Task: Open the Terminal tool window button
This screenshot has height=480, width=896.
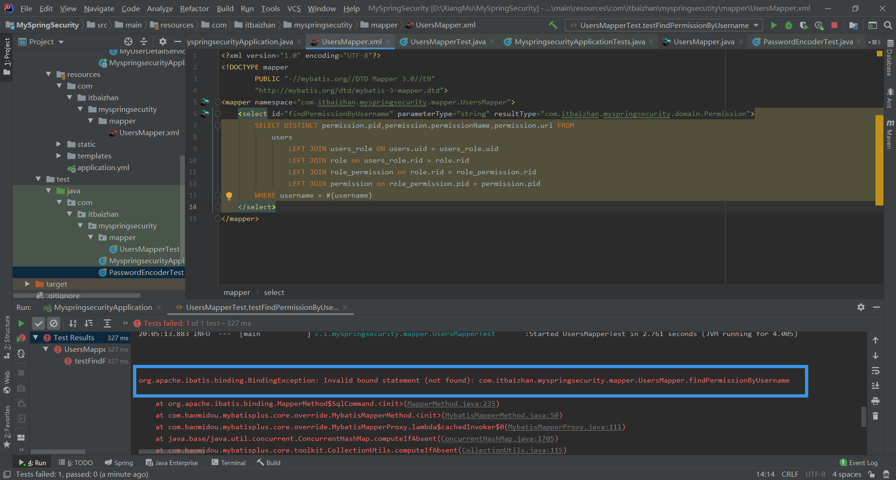Action: pyautogui.click(x=229, y=463)
